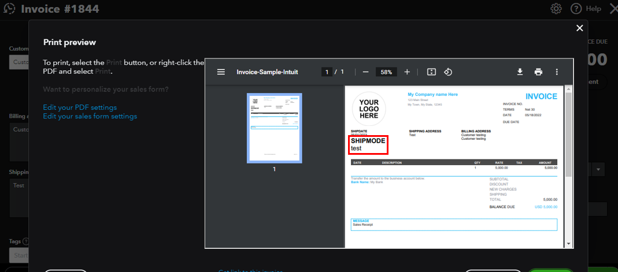Screen dimensions: 618x272
Task: Close the Print preview dialog
Action: pyautogui.click(x=579, y=28)
